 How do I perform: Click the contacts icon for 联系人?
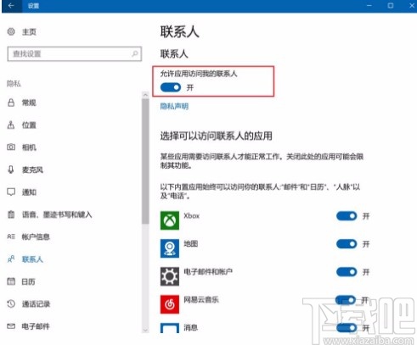(11, 259)
